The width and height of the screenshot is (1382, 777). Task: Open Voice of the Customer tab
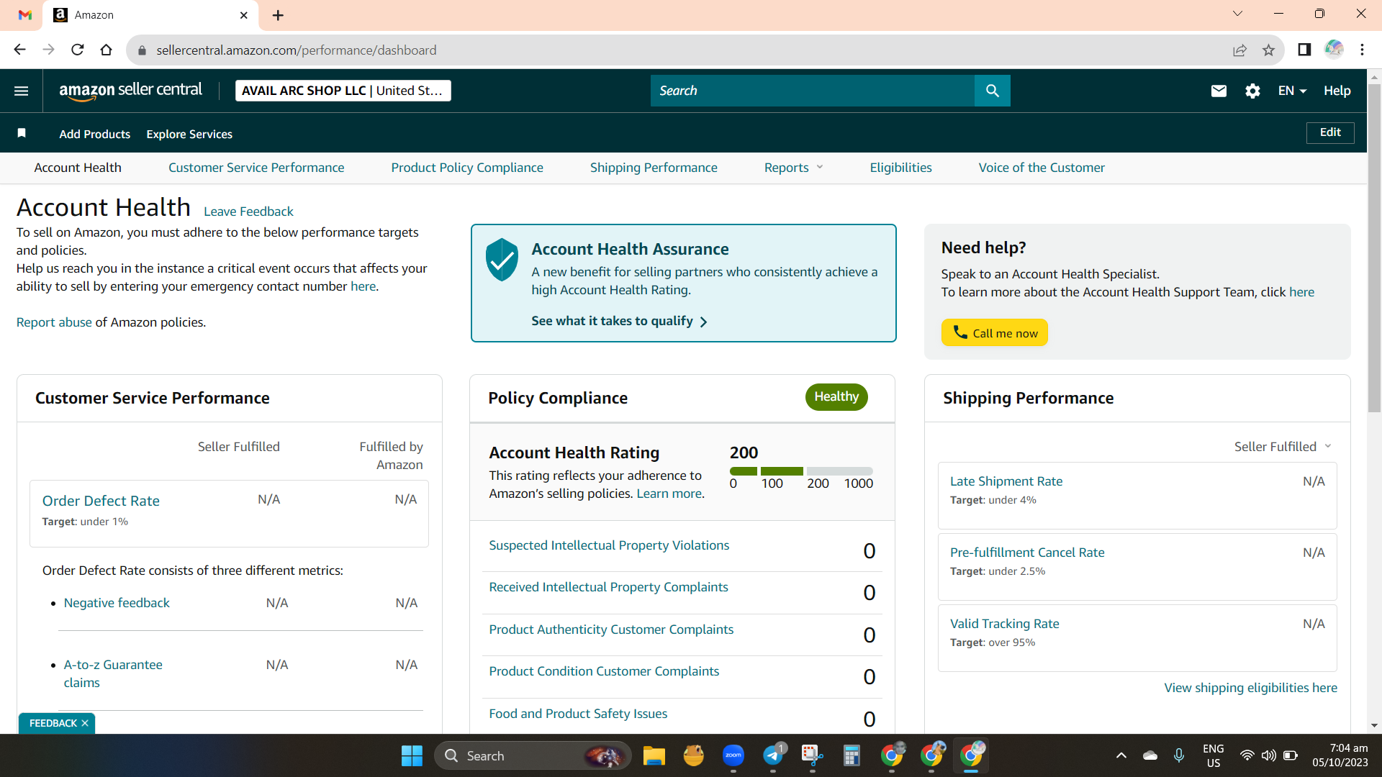click(x=1042, y=168)
